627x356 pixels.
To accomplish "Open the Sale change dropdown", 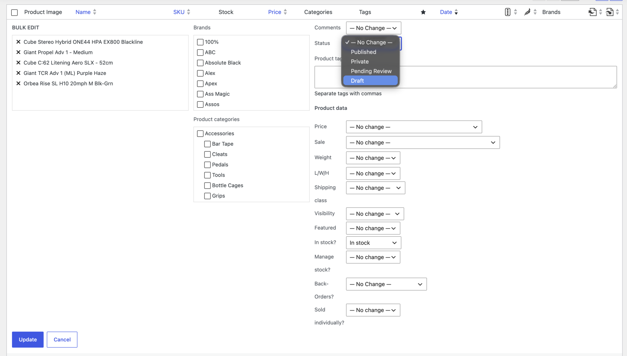I will 423,142.
